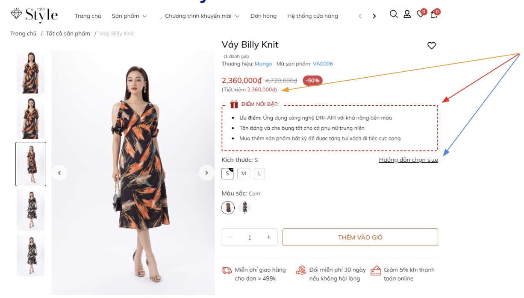Click the user account icon

(x=407, y=15)
